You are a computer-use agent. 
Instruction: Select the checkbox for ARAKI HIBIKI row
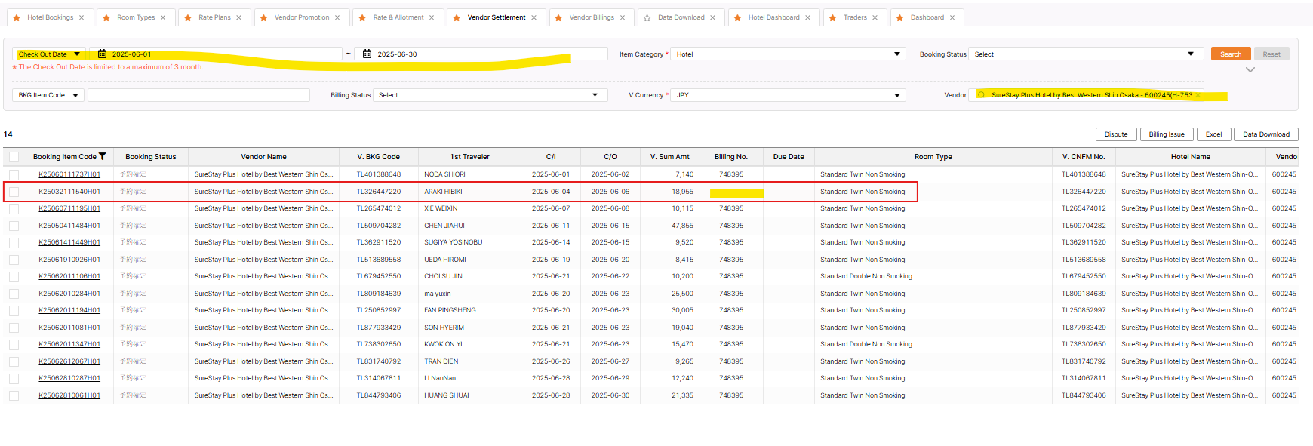coord(14,192)
